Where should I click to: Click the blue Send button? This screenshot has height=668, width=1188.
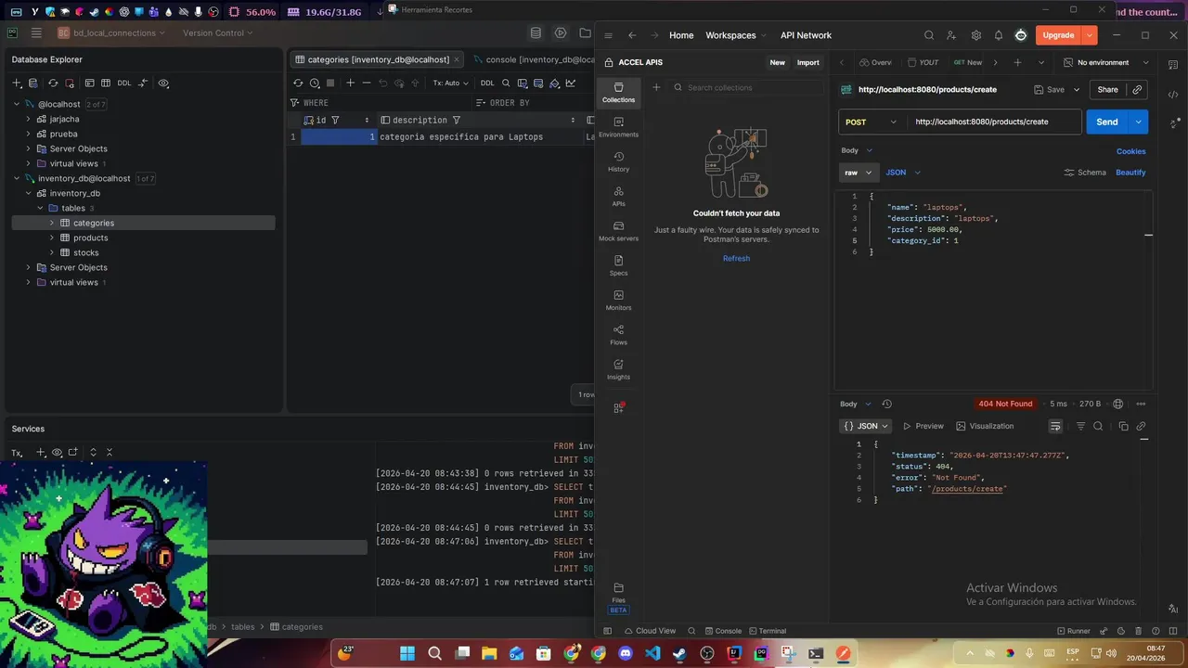pos(1107,122)
